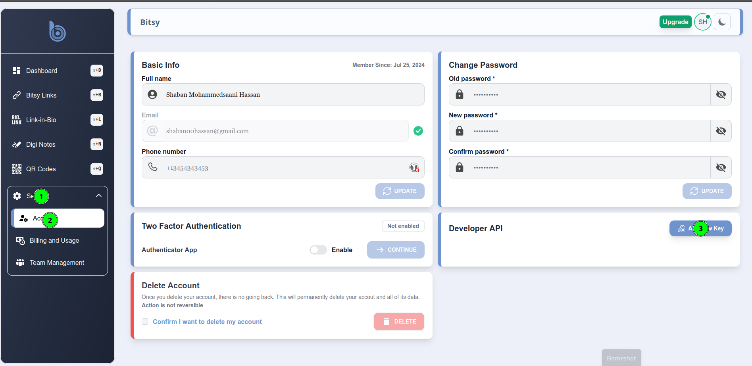Collapse the Settings section chevron
This screenshot has width=752, height=366.
coord(99,195)
